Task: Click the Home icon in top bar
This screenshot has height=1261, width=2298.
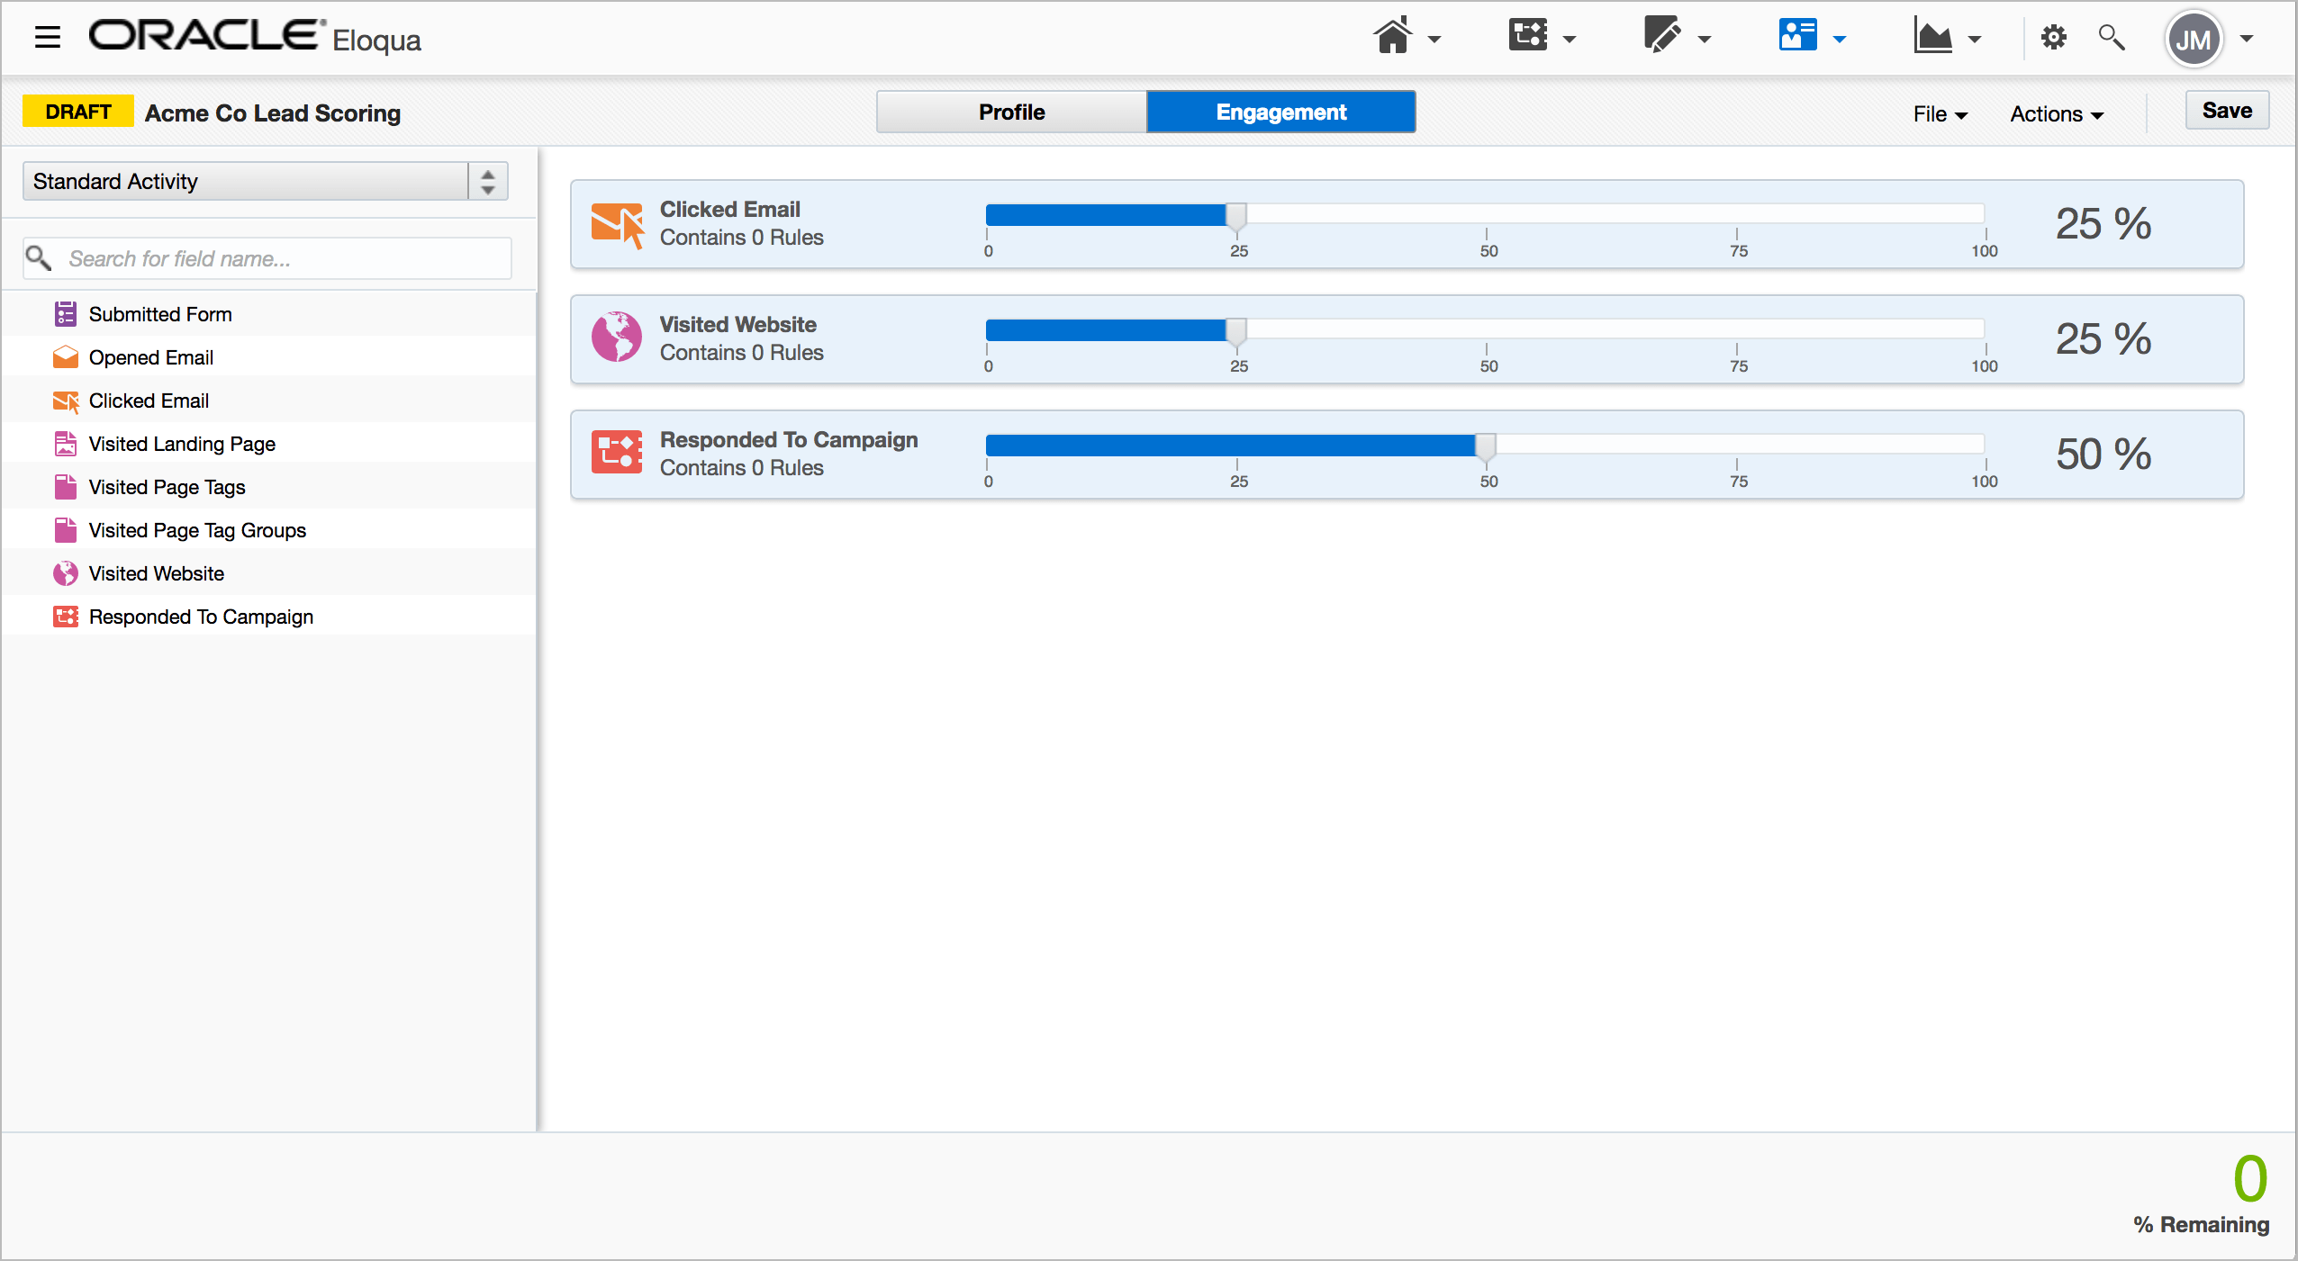Action: click(1393, 38)
